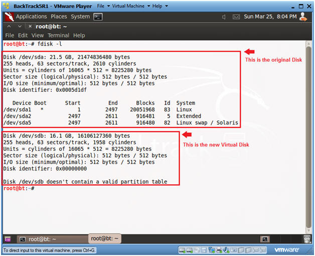Click the volume speaker icon

[224, 17]
